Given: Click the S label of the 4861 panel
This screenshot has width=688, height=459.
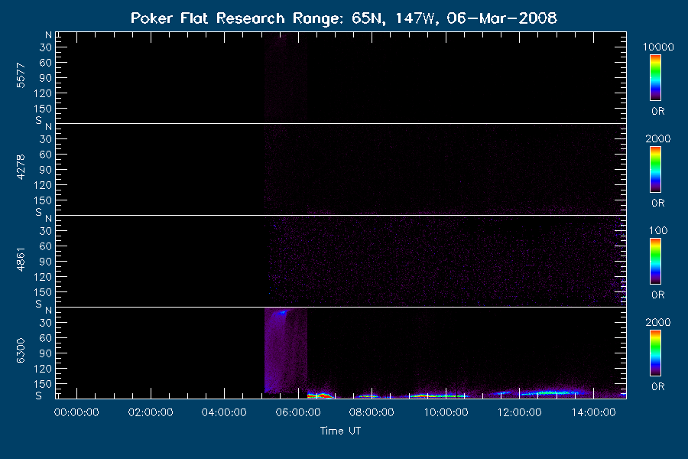Looking at the screenshot, I should click(39, 304).
